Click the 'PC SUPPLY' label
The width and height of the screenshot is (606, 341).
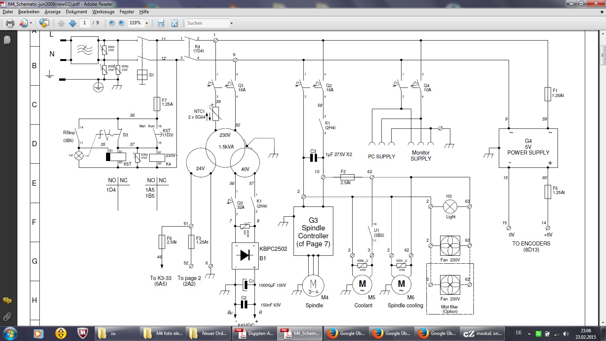click(381, 156)
